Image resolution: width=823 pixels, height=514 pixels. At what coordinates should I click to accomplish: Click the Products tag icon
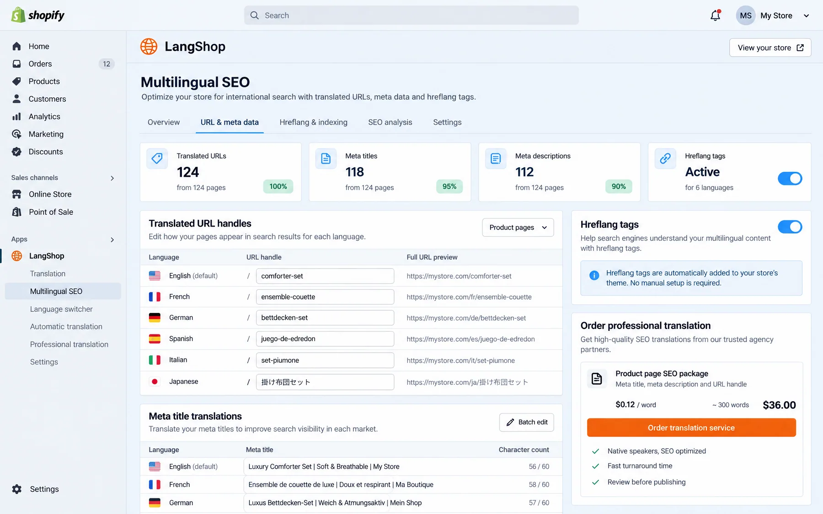tap(17, 81)
